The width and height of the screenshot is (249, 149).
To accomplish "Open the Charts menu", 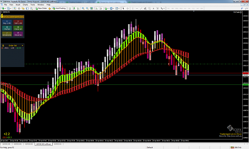I will (25, 5).
